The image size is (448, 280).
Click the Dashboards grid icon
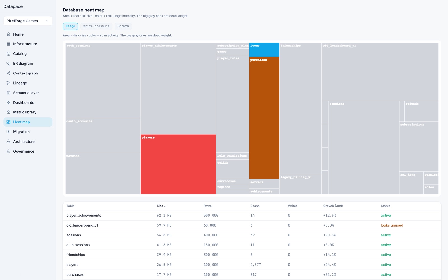coord(8,102)
